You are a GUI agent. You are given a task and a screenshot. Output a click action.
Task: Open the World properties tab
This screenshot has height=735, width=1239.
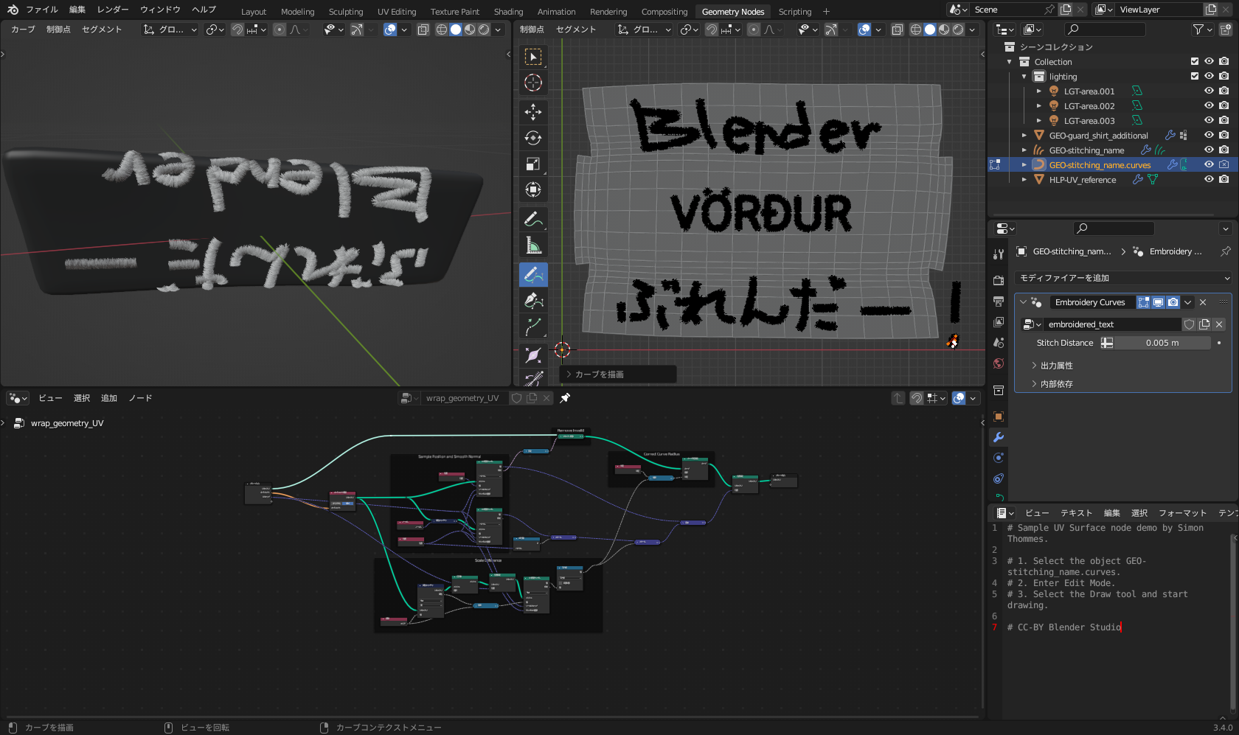[x=999, y=363]
